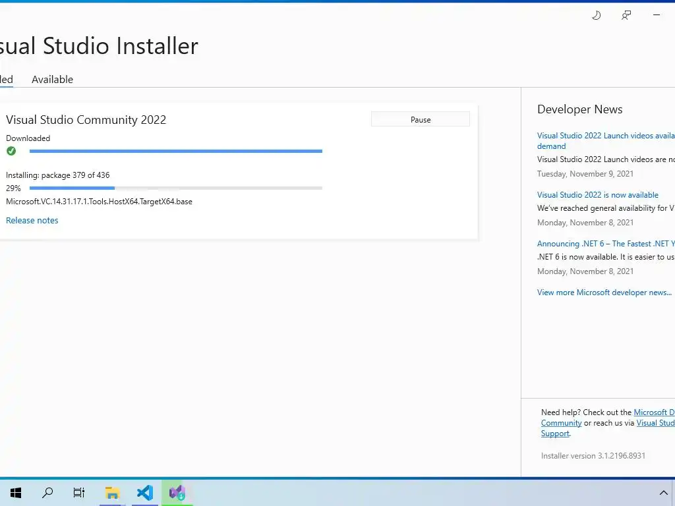Click the Developer News heading

(x=580, y=109)
